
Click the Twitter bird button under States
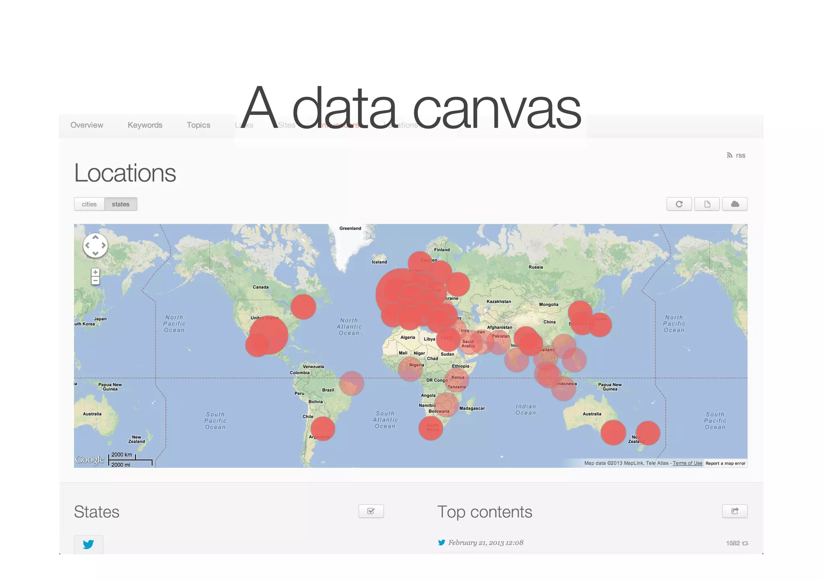coord(88,544)
